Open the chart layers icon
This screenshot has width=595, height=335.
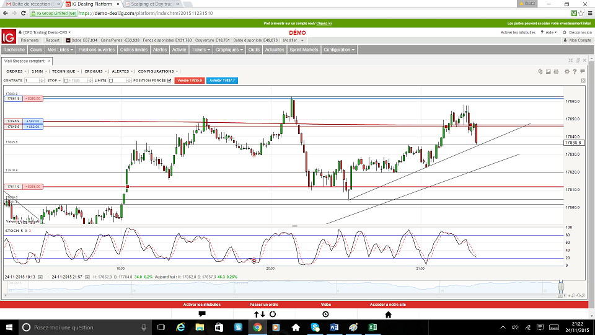click(x=540, y=71)
